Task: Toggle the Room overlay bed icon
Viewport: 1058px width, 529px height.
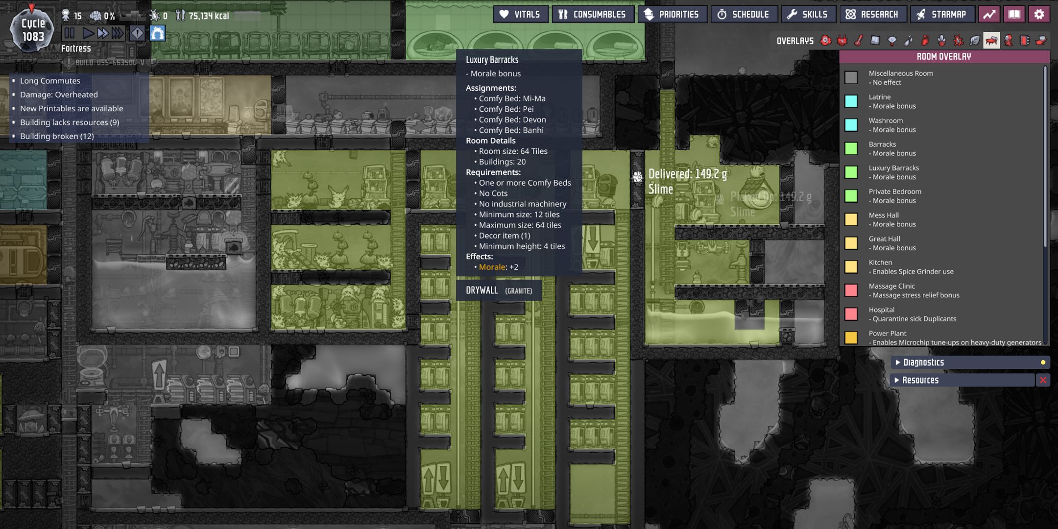Action: pyautogui.click(x=992, y=41)
